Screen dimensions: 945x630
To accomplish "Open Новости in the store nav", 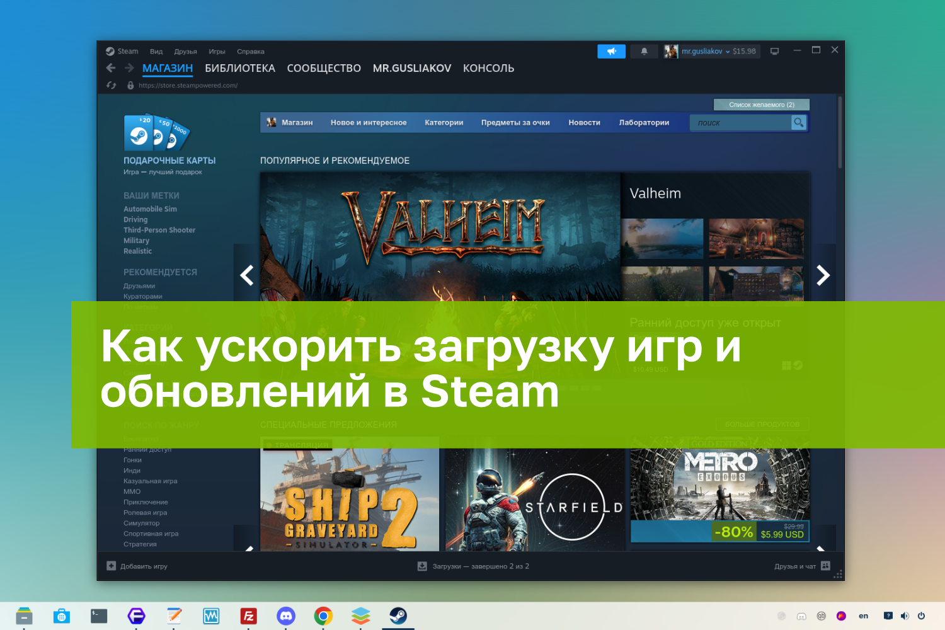I will pyautogui.click(x=584, y=122).
